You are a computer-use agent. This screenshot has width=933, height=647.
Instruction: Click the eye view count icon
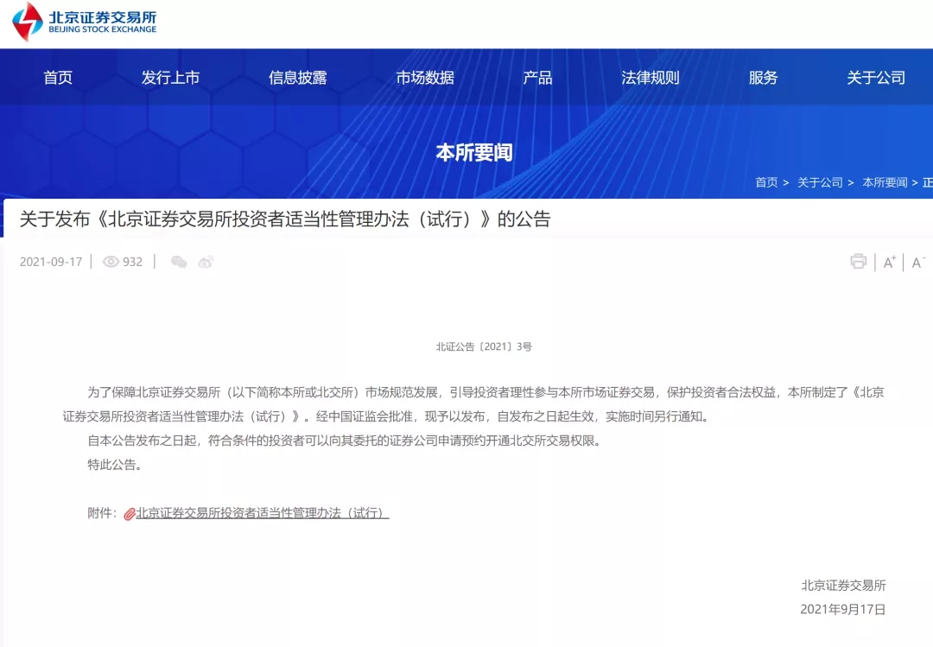[x=111, y=262]
